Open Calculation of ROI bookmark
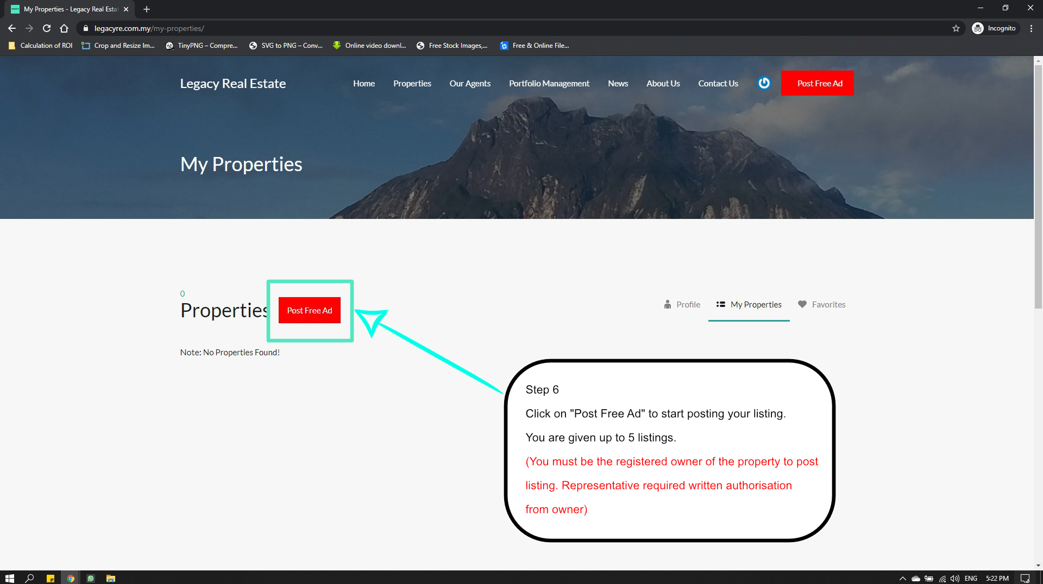1043x584 pixels. (x=41, y=46)
